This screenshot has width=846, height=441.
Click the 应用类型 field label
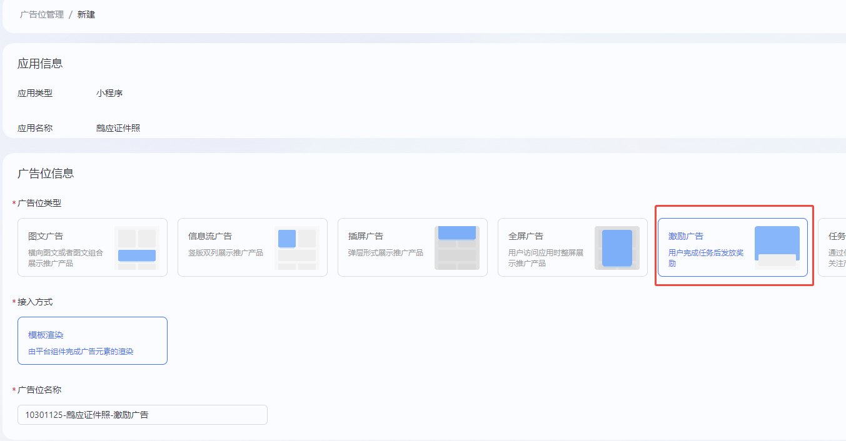tap(35, 93)
